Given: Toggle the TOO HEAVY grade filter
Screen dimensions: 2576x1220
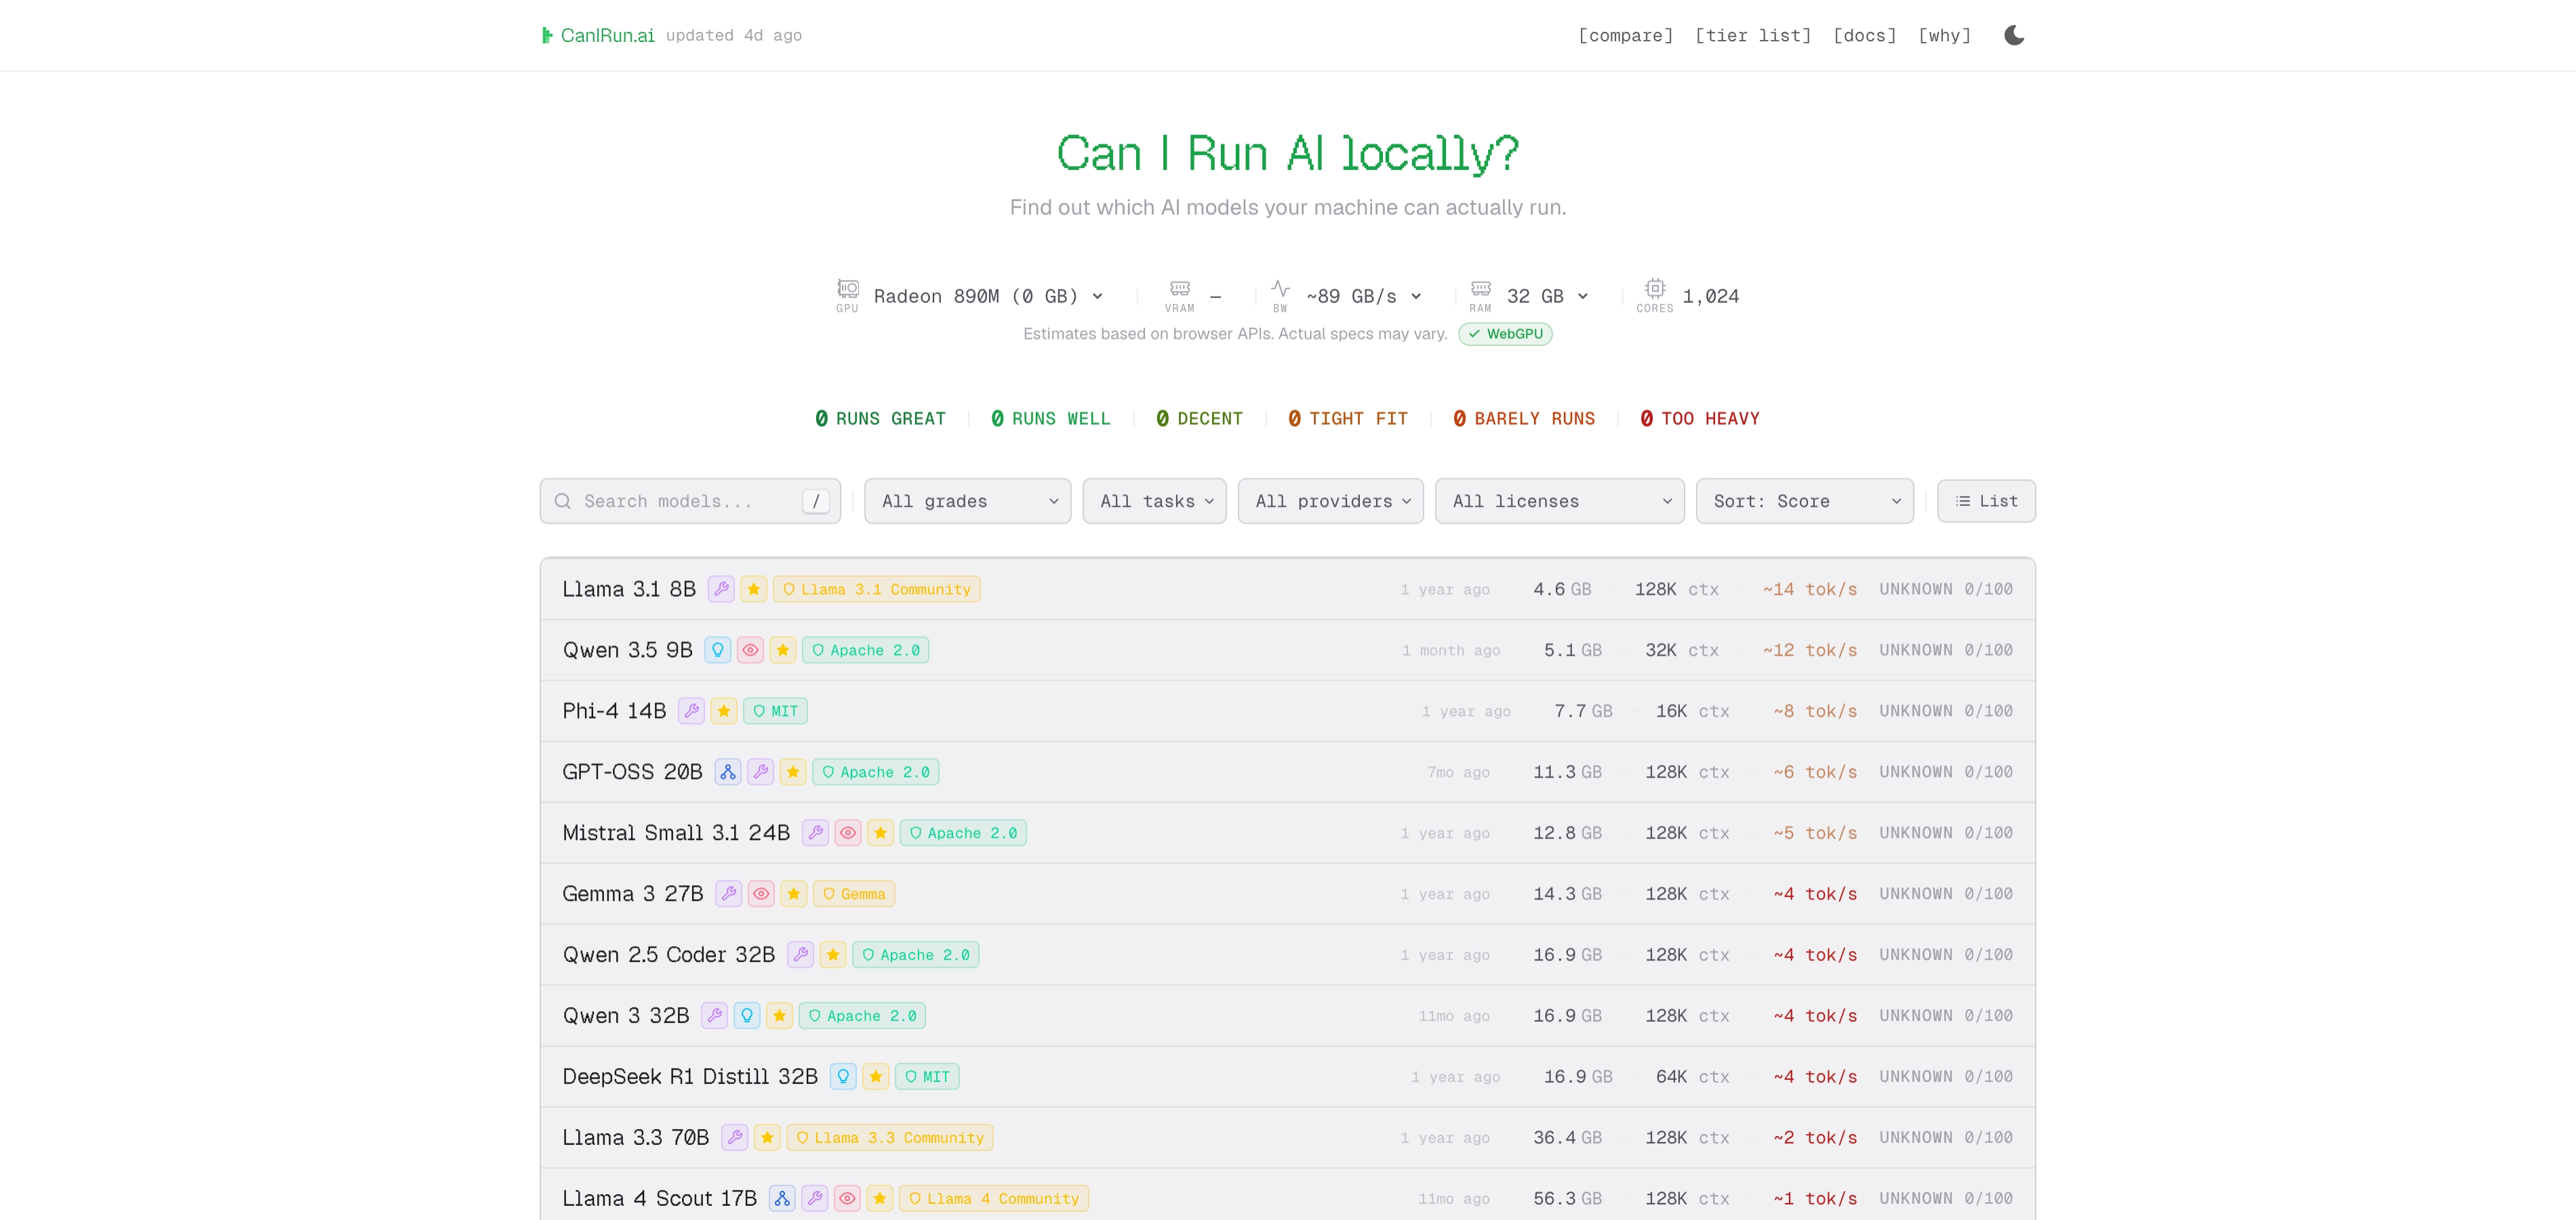Looking at the screenshot, I should pos(1700,419).
